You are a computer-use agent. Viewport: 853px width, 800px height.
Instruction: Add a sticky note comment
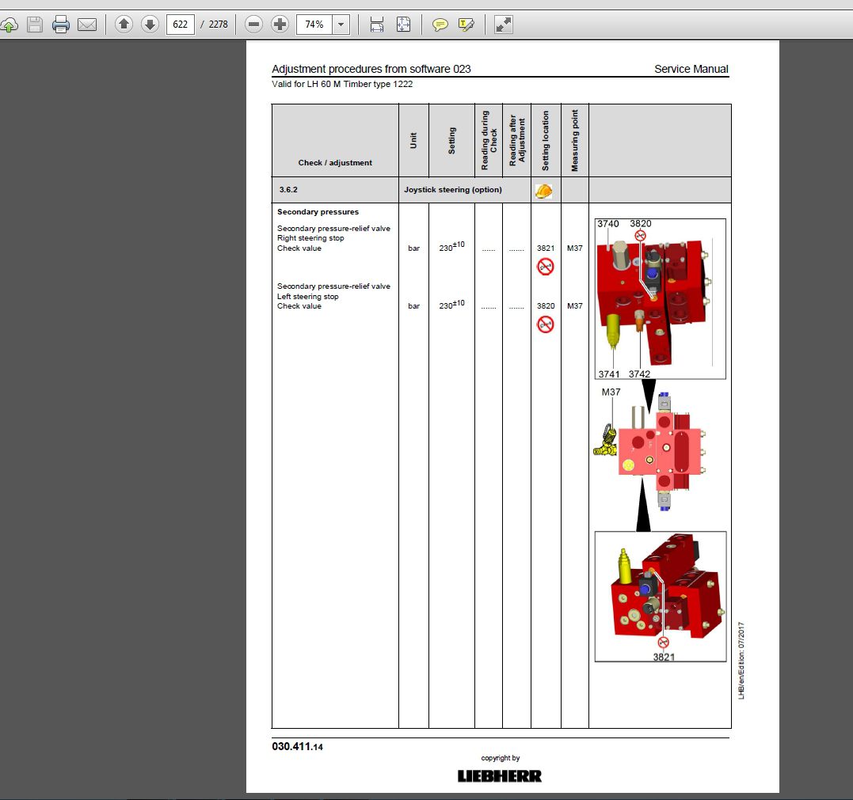tap(440, 25)
